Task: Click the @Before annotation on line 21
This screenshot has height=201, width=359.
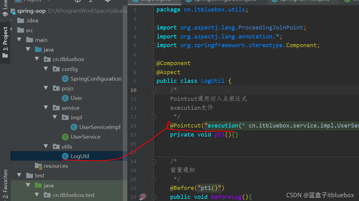Action: [x=182, y=188]
